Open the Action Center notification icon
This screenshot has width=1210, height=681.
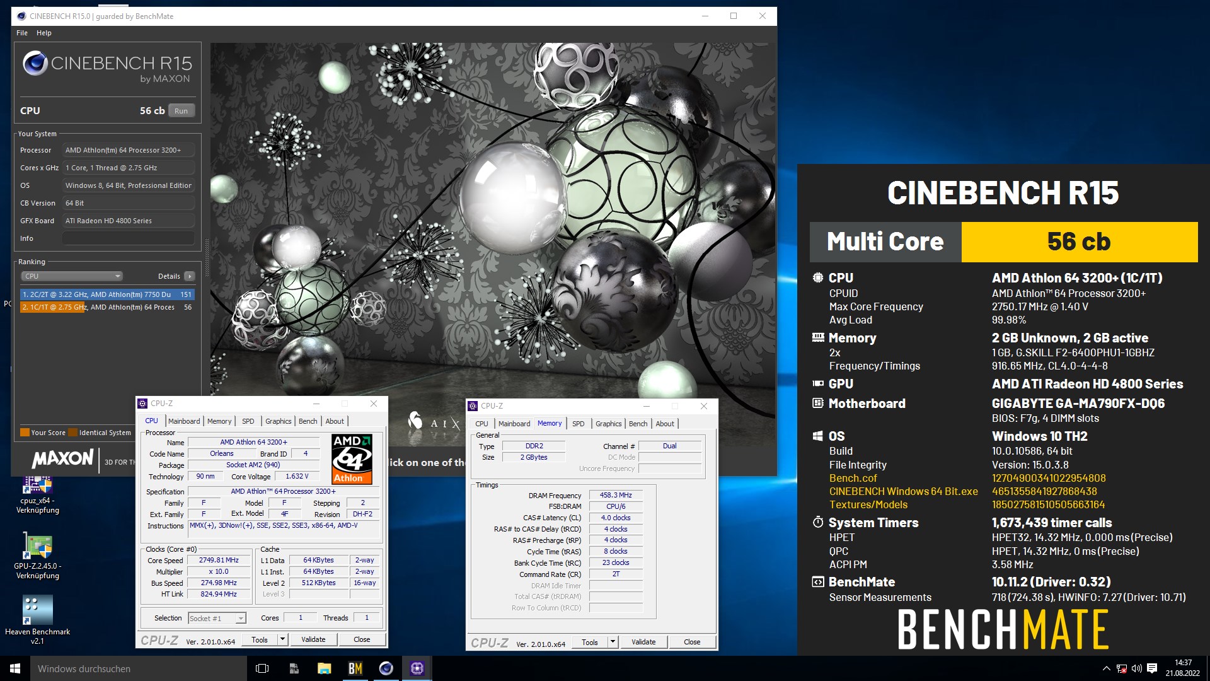click(1152, 668)
